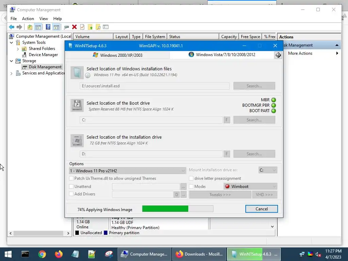Click the BOOT PART green status light
This screenshot has height=261, width=348.
tap(274, 111)
